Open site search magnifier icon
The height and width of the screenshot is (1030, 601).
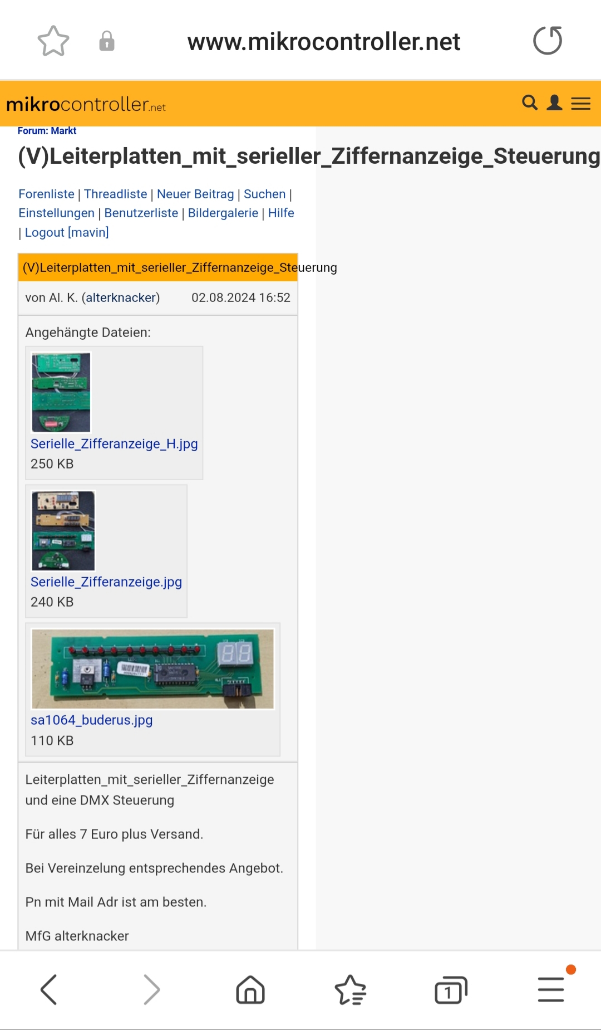click(x=530, y=102)
